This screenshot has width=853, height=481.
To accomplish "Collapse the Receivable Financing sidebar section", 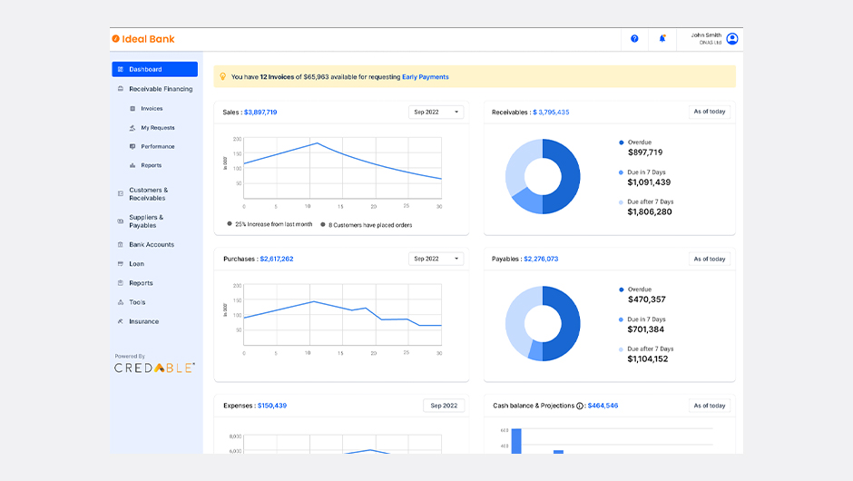I will pos(160,89).
